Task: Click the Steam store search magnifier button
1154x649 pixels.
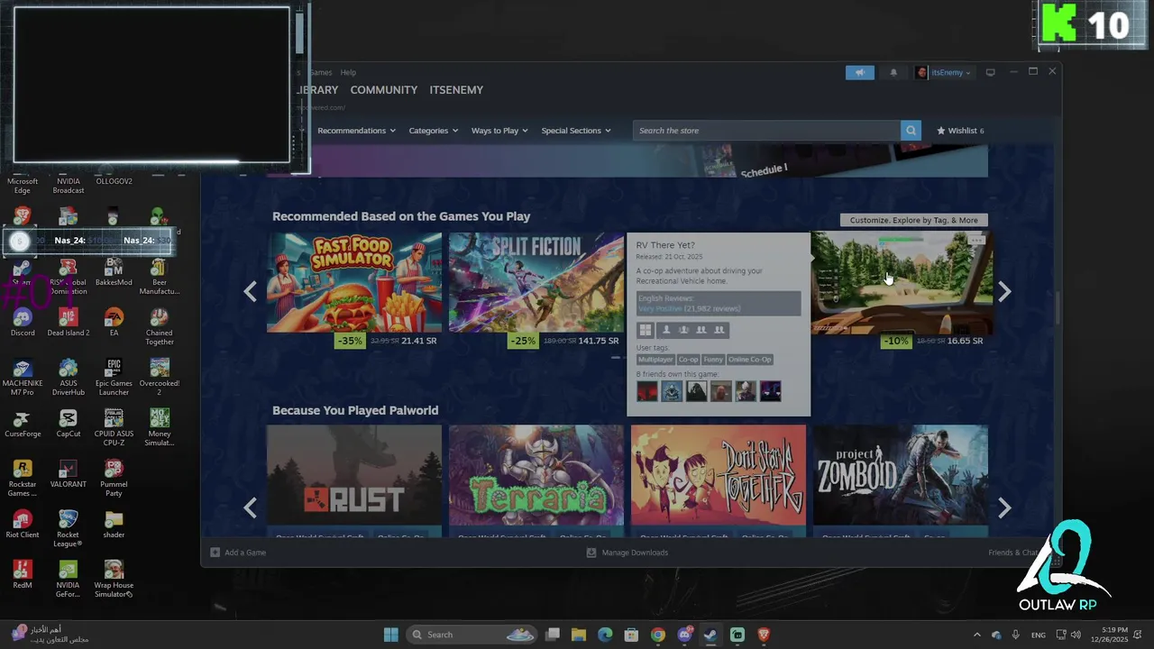Action: (911, 131)
